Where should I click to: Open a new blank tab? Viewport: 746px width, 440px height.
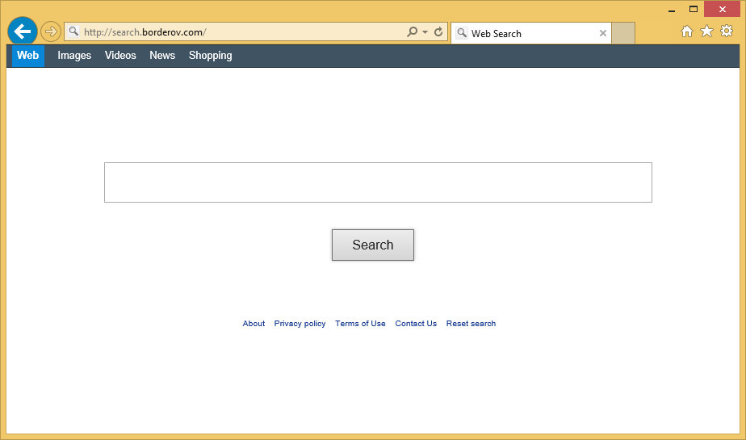[623, 33]
